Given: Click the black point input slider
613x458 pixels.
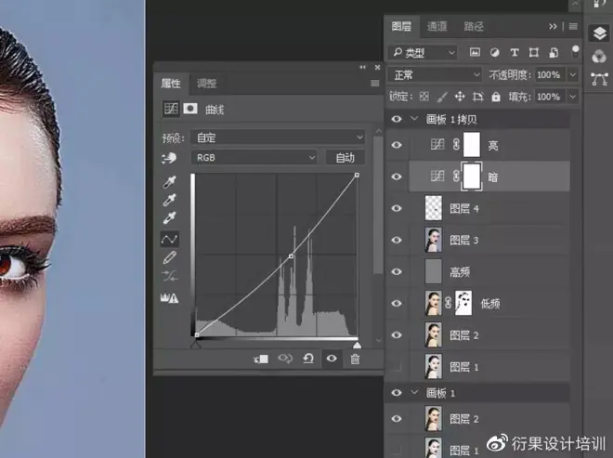Looking at the screenshot, I should 196,345.
